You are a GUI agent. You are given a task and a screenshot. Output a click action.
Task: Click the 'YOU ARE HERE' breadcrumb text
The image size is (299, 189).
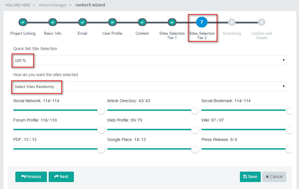click(18, 5)
